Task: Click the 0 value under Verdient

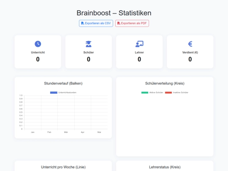Action: [x=190, y=59]
